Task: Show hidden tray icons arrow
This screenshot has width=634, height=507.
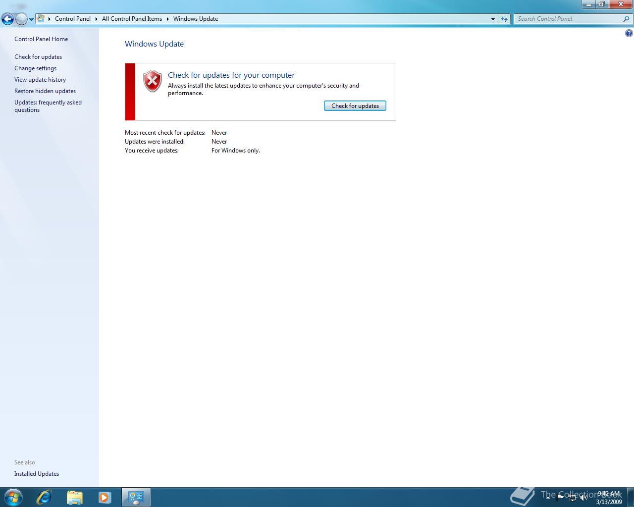Action: click(548, 497)
